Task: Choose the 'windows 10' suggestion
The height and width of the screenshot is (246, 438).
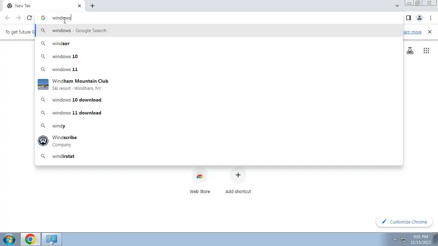Action: click(x=219, y=56)
